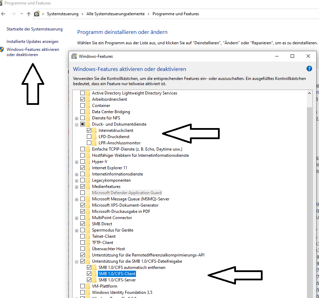319x298 pixels.
Task: Click the Control Panel icon in the address bar
Action: 37,14
